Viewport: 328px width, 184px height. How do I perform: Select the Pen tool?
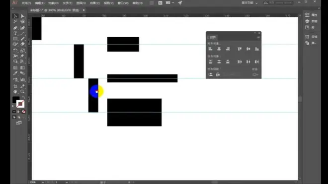pyautogui.click(x=15, y=28)
